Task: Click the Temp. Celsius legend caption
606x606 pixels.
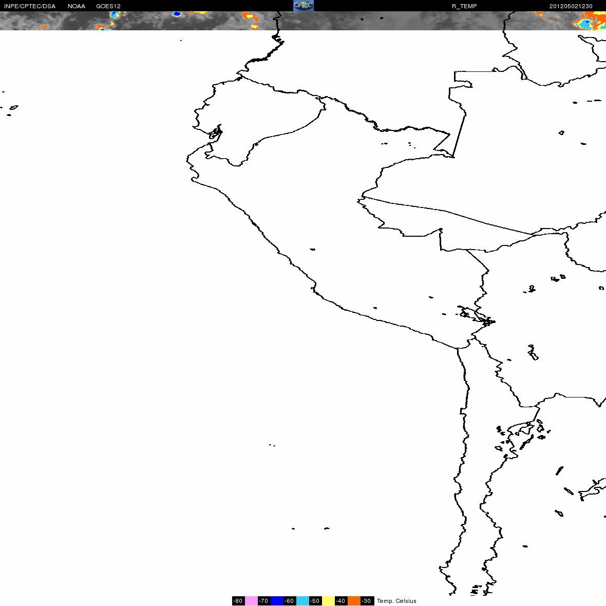Action: 396,601
